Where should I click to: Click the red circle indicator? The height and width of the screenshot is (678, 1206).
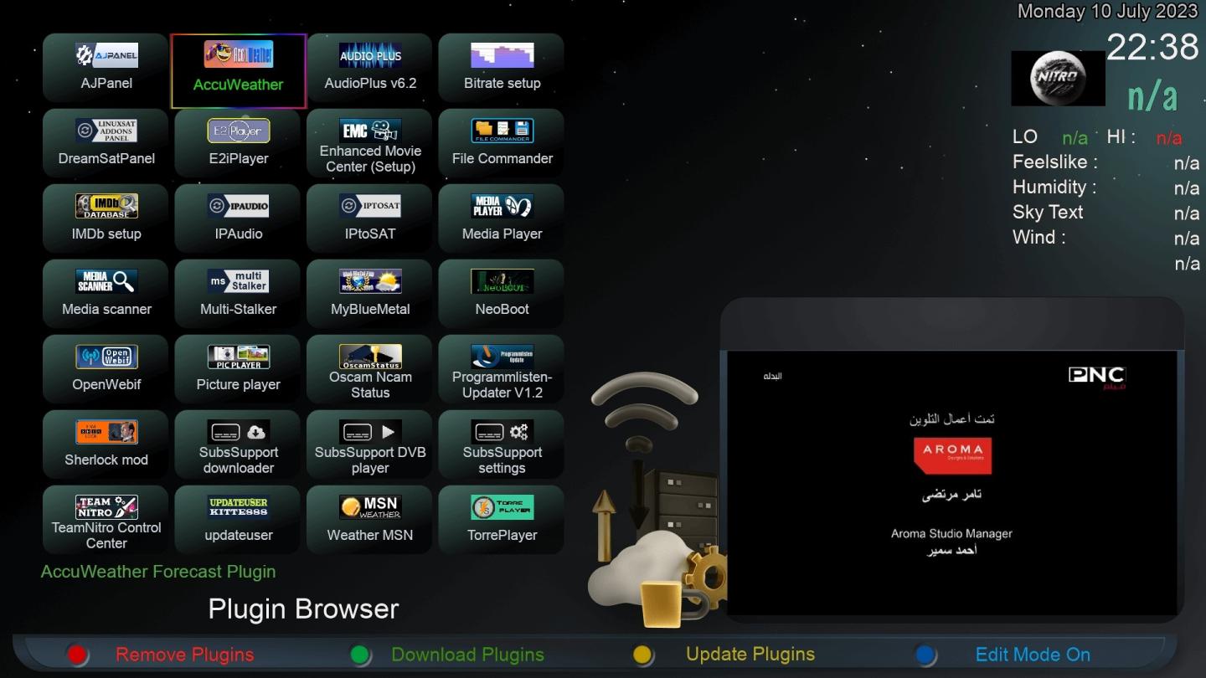(78, 655)
